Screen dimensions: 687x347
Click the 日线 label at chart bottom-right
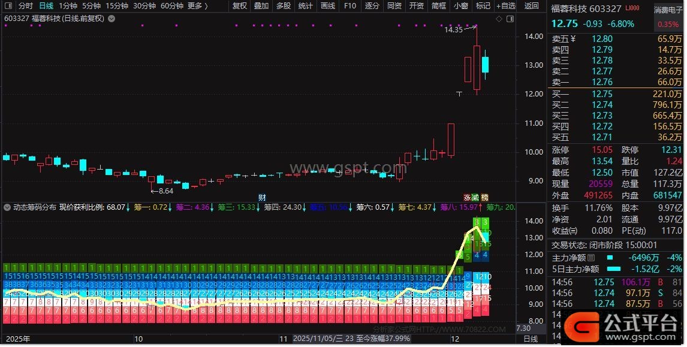click(531, 339)
